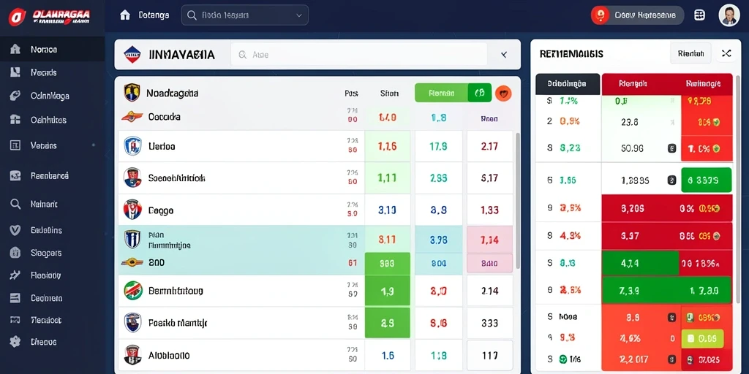
Task: Select the pink 7,14 odds in the highlighted row
Action: [489, 240]
